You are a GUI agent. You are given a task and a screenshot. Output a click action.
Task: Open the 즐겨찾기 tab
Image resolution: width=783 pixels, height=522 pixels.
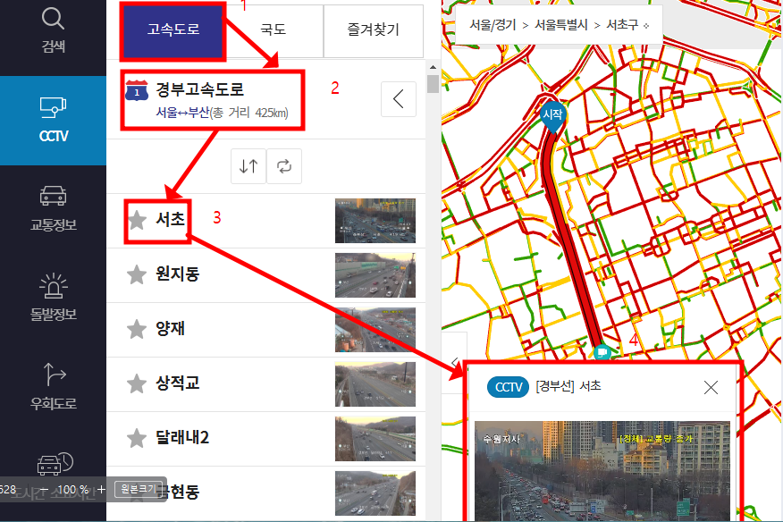(373, 29)
